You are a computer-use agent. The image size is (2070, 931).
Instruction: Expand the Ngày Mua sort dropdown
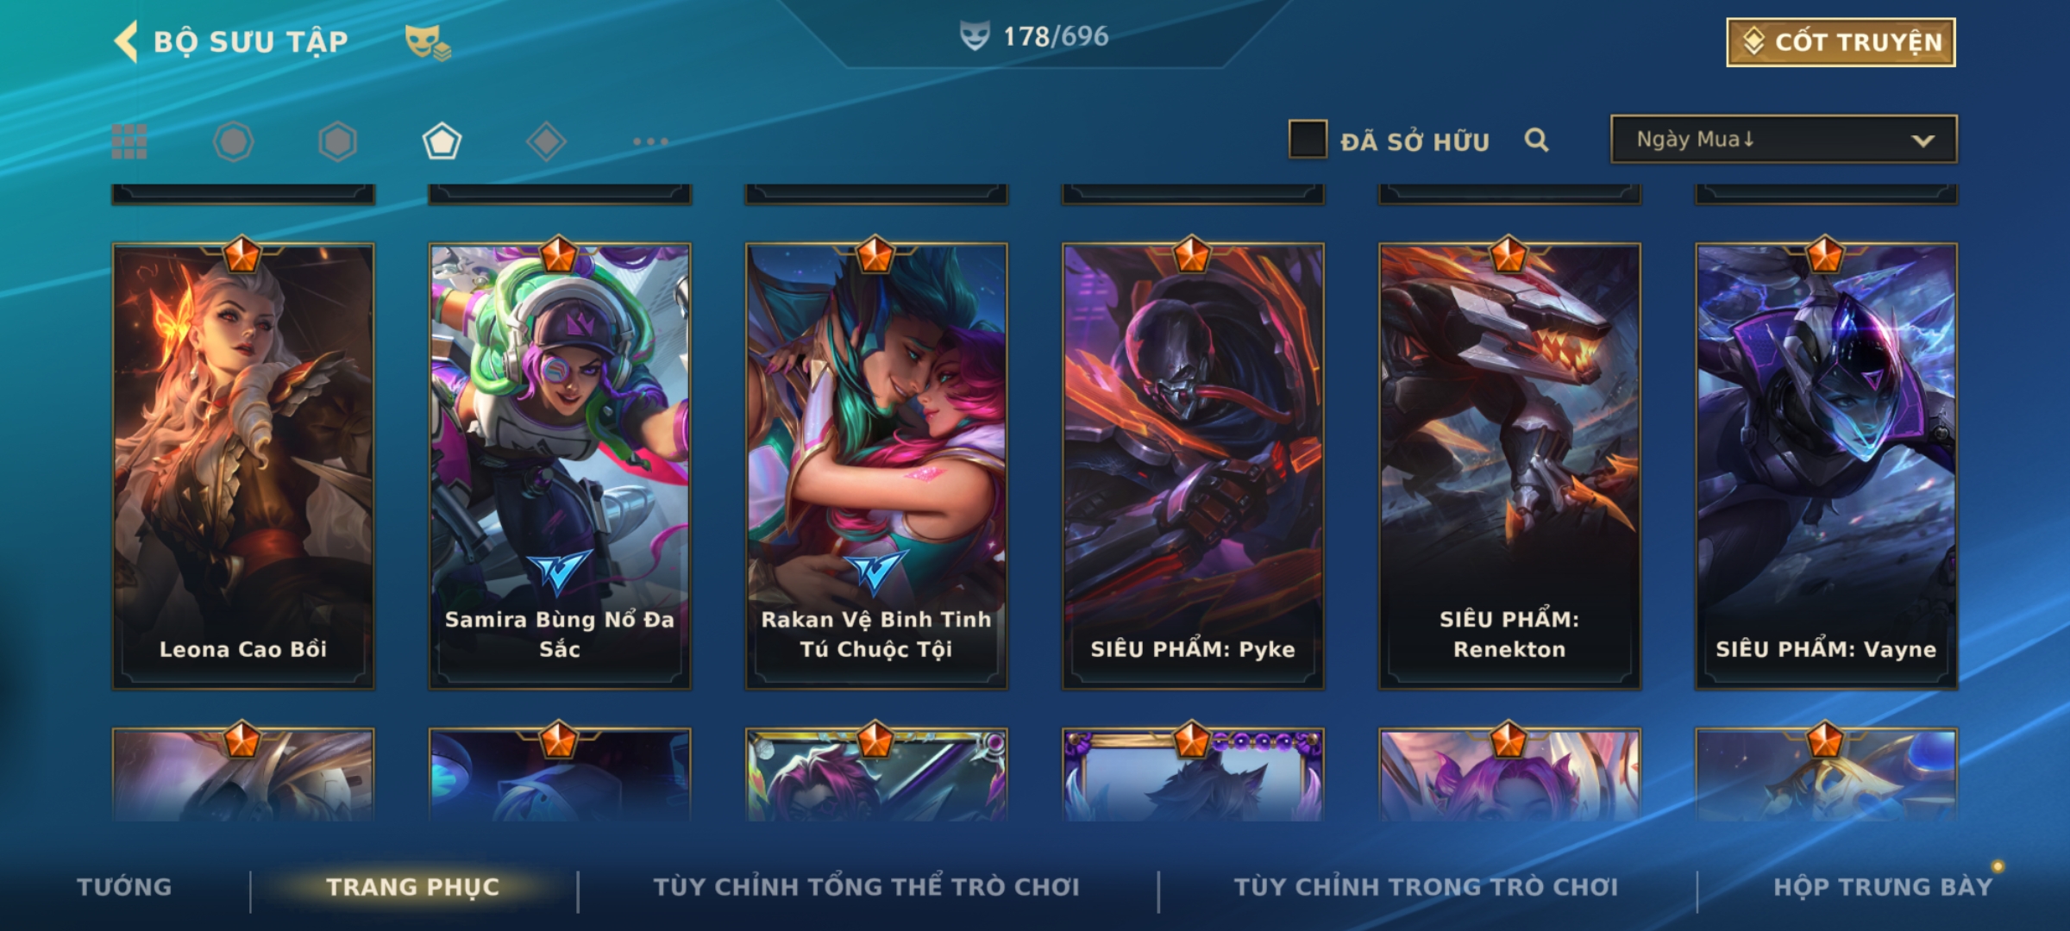coord(1784,139)
